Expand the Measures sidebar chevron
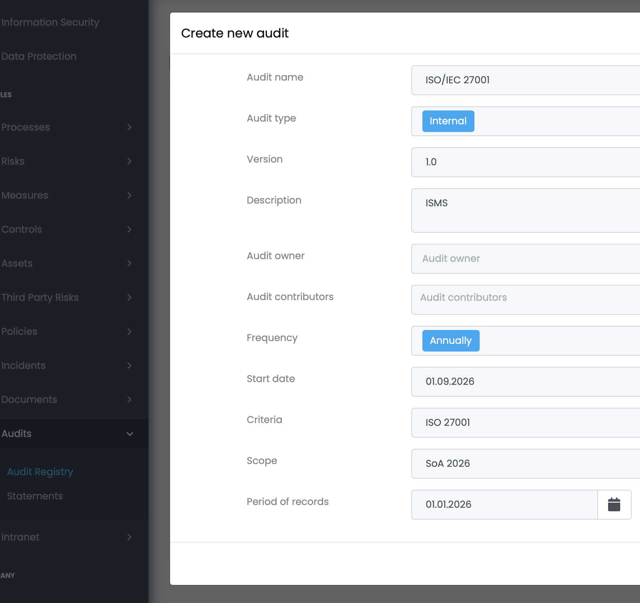640x603 pixels. [129, 195]
